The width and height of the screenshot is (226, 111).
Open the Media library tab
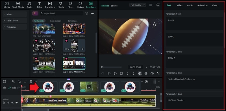pyautogui.click(x=6, y=5)
